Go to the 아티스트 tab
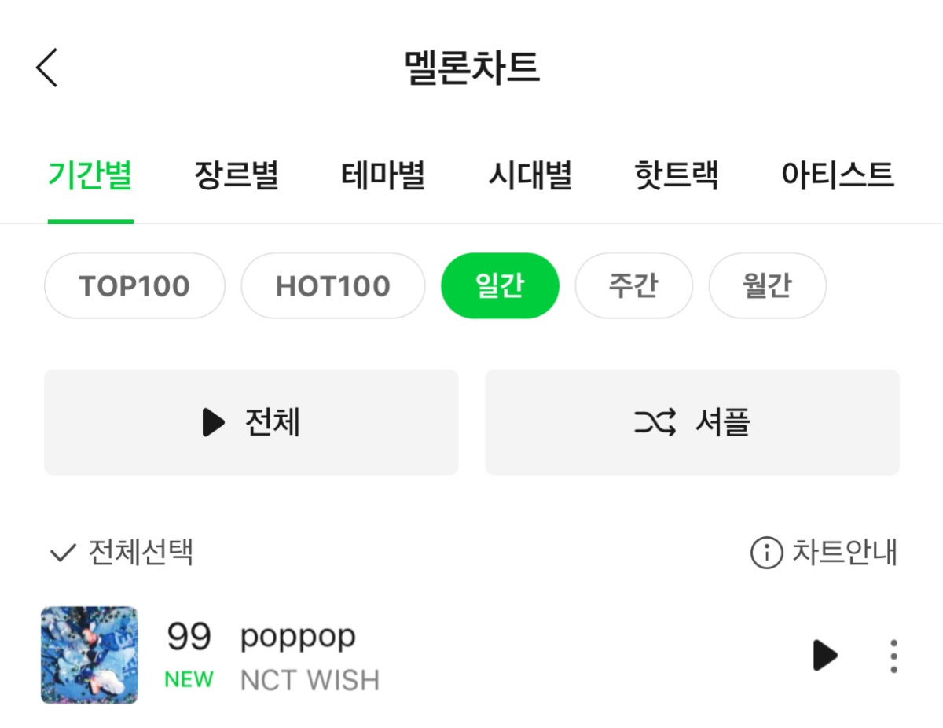 pos(838,175)
